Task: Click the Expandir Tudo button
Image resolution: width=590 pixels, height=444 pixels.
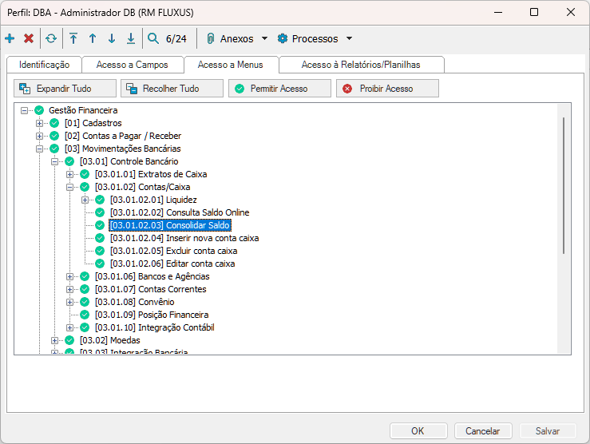Action: pyautogui.click(x=65, y=89)
